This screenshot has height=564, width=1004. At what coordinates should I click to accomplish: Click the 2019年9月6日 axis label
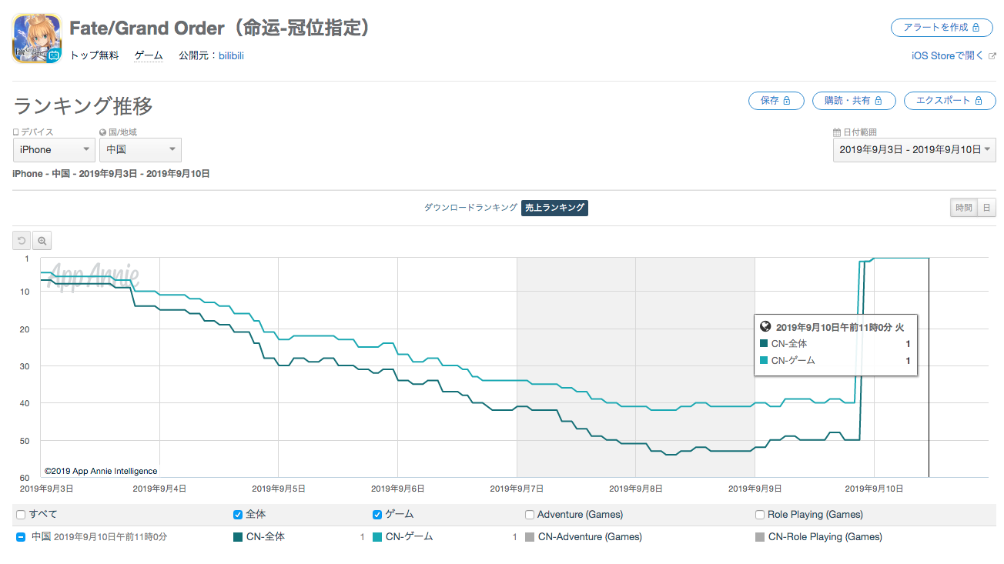coord(397,488)
